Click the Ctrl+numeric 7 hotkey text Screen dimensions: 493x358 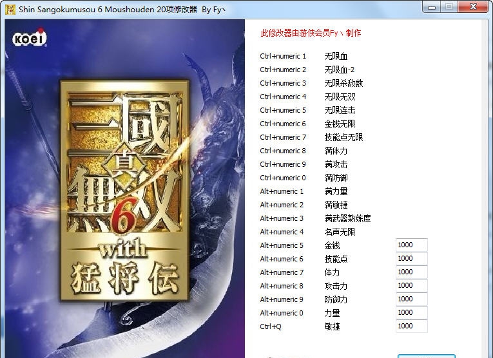pos(283,137)
